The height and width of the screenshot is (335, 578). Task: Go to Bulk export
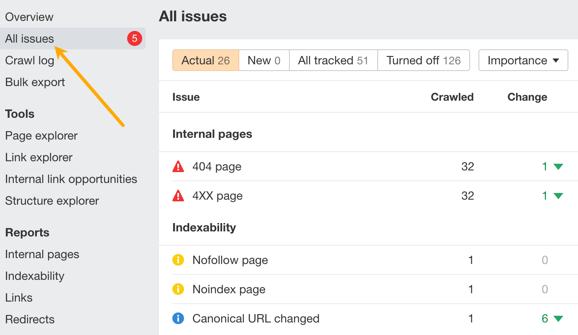coord(35,82)
